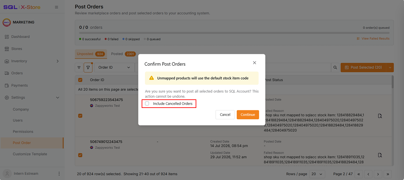This screenshot has height=180, width=404.
Task: Switch to the Posted tab
Action: tap(123, 54)
